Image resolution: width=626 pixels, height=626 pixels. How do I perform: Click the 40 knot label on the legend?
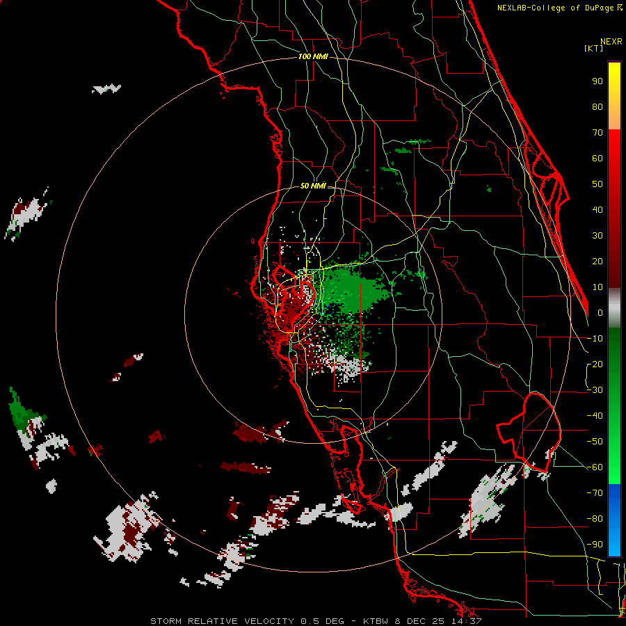[x=597, y=209]
